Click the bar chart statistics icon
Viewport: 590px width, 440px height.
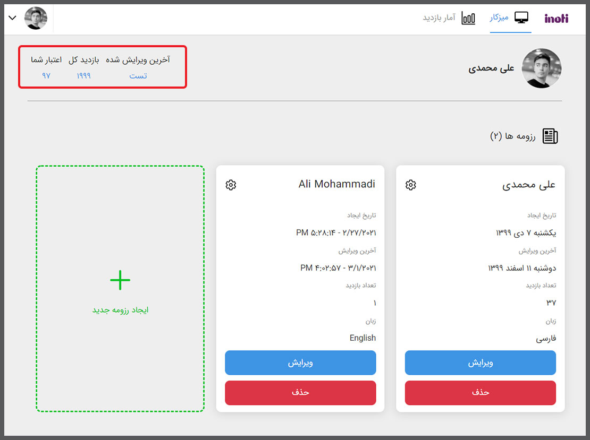pyautogui.click(x=468, y=18)
